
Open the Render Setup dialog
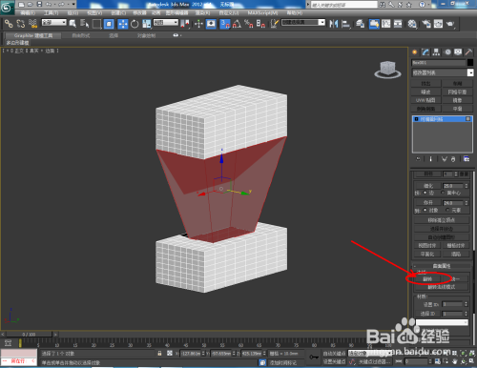pyautogui.click(x=426, y=24)
